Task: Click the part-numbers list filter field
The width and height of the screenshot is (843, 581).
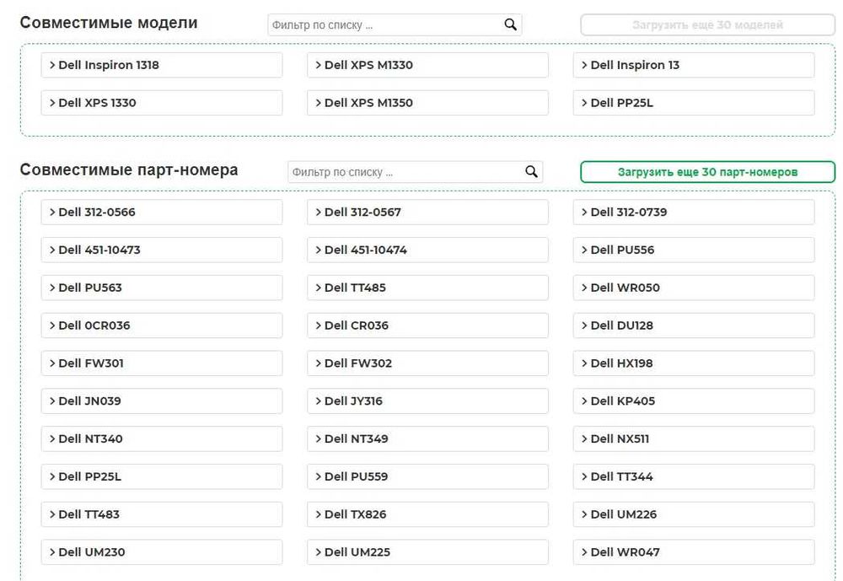Action: [405, 172]
